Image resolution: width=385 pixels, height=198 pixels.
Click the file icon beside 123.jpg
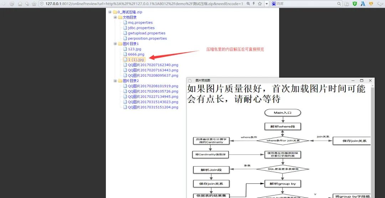125,49
